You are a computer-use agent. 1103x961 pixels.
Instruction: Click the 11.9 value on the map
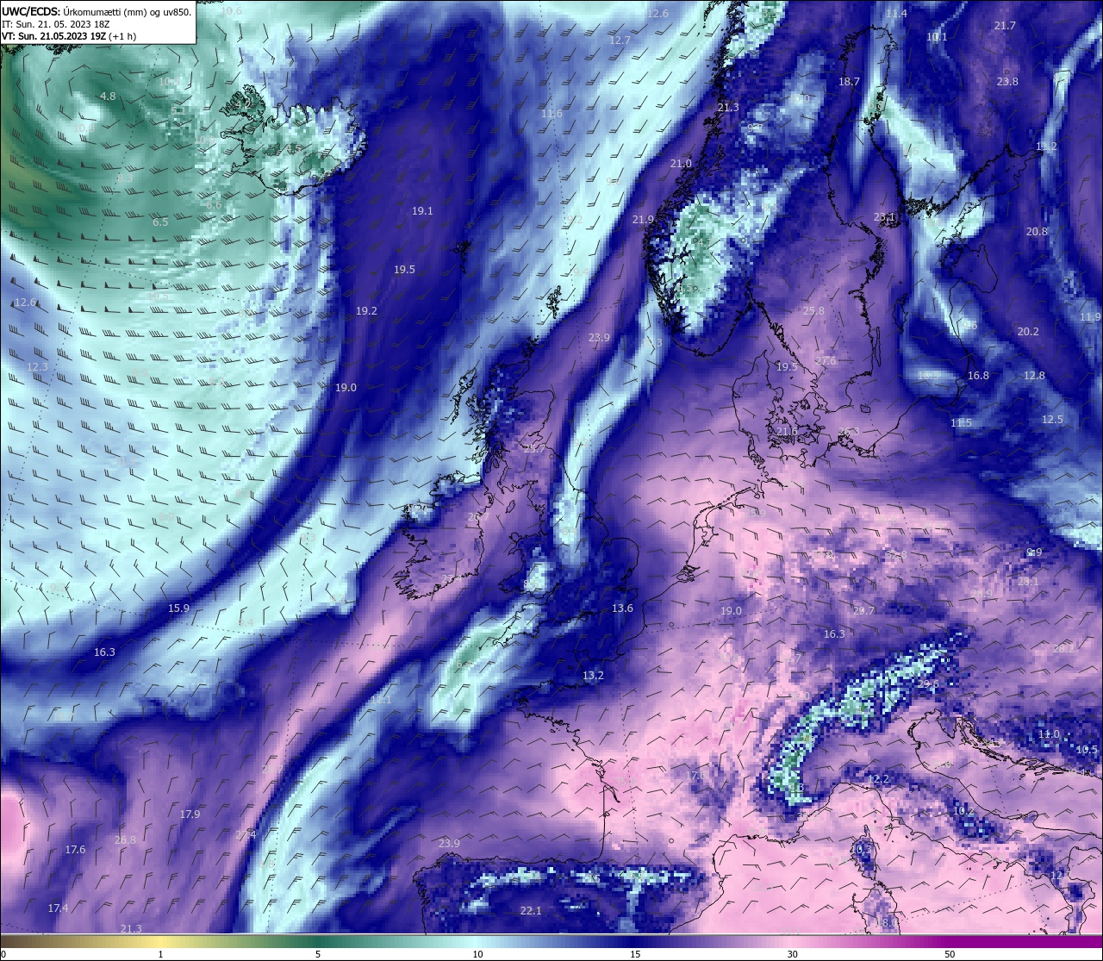pos(1090,317)
